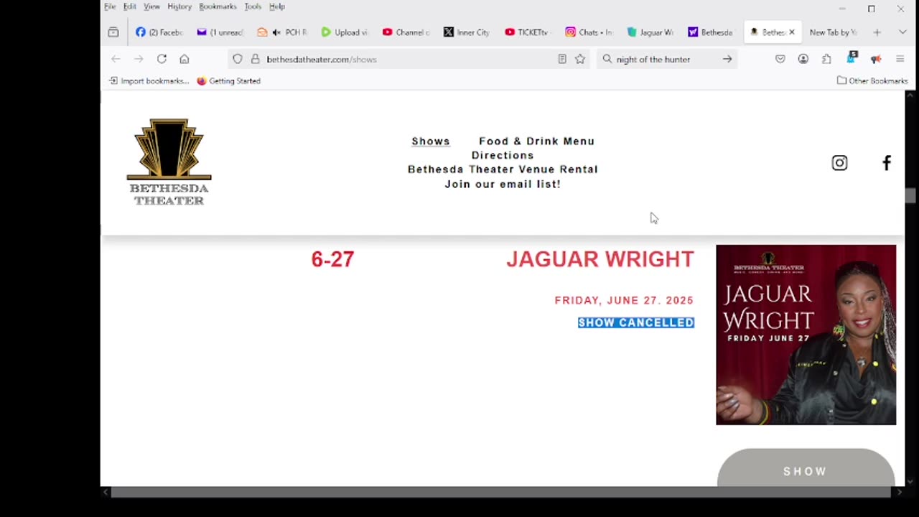This screenshot has width=919, height=517.
Task: Click the URL address bar
Action: coord(409,59)
